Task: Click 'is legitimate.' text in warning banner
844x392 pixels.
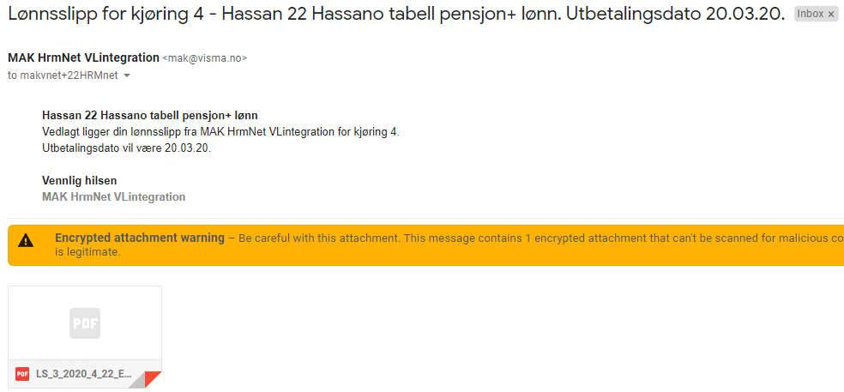Action: tap(87, 252)
